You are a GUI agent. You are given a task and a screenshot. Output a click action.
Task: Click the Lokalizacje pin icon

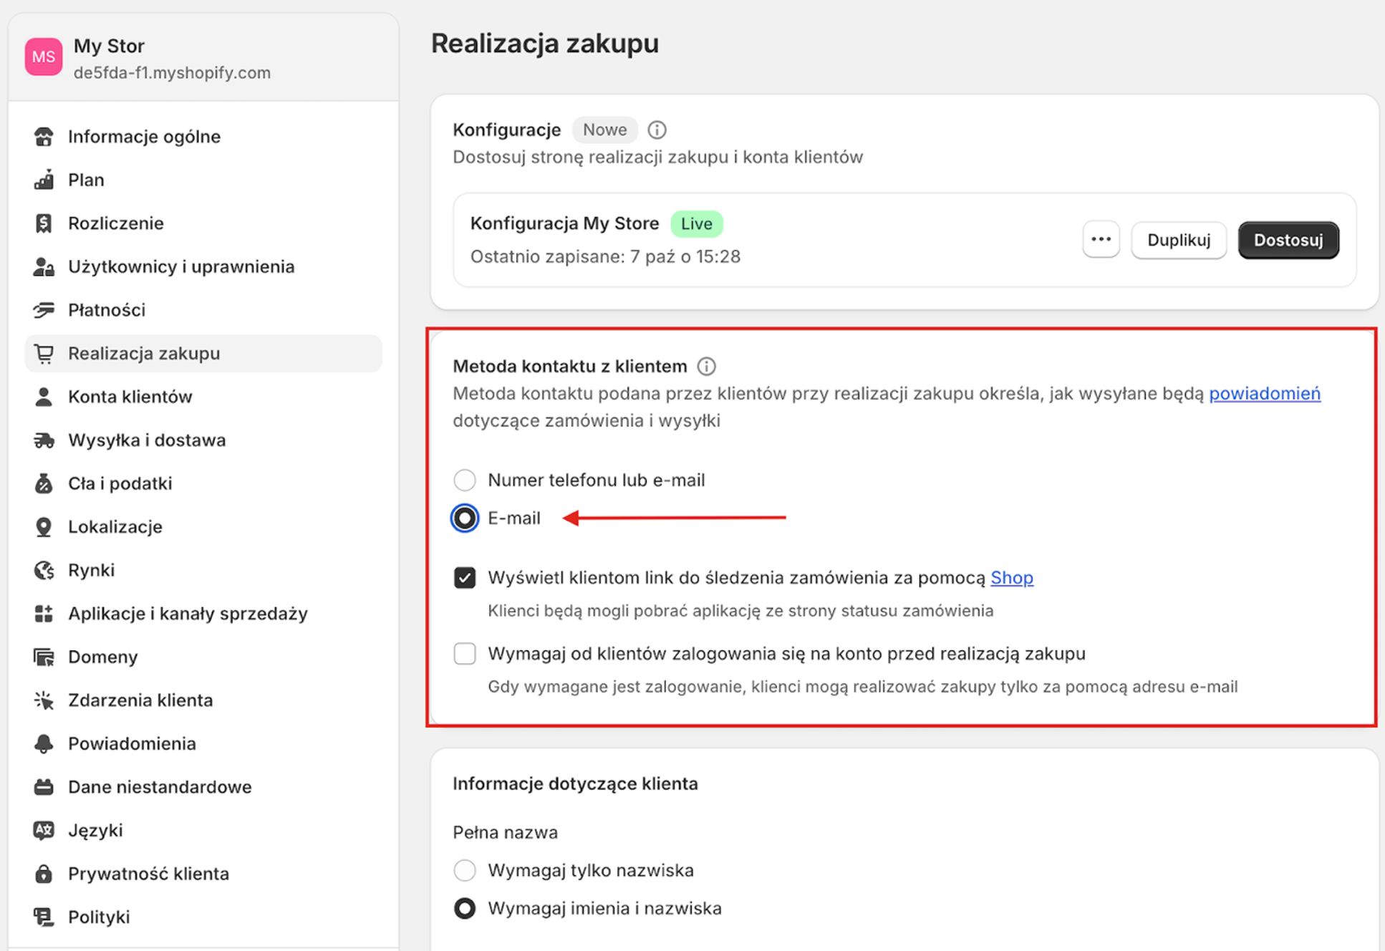pos(44,527)
